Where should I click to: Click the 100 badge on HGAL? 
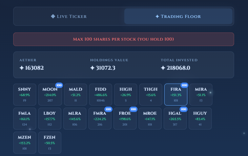point(184,109)
